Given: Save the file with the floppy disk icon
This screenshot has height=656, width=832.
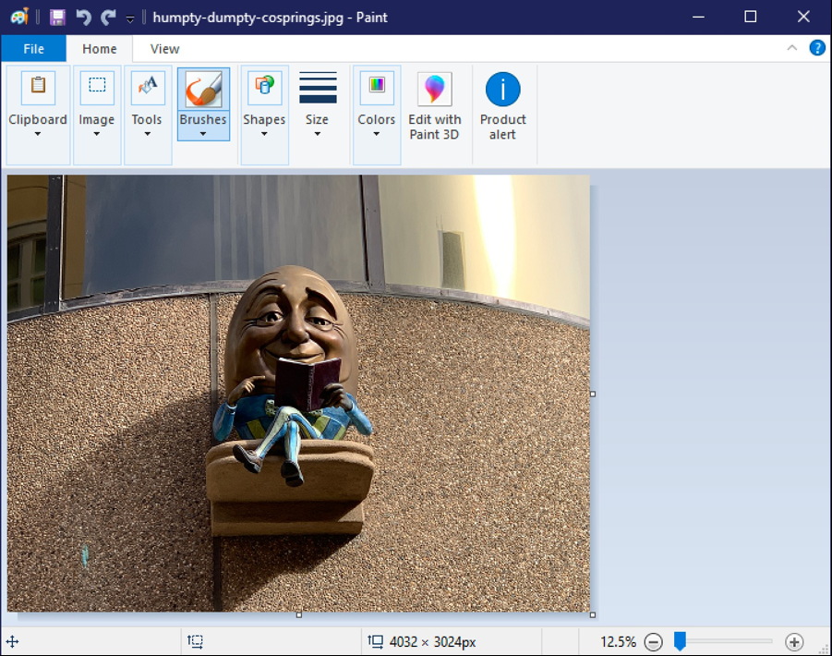Looking at the screenshot, I should (x=57, y=18).
